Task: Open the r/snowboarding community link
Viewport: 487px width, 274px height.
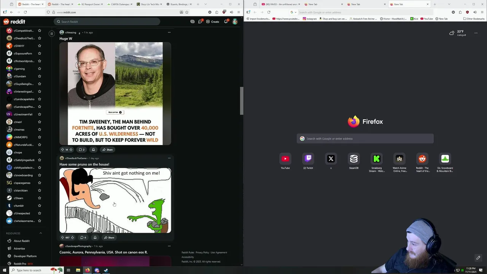Action: (23, 175)
